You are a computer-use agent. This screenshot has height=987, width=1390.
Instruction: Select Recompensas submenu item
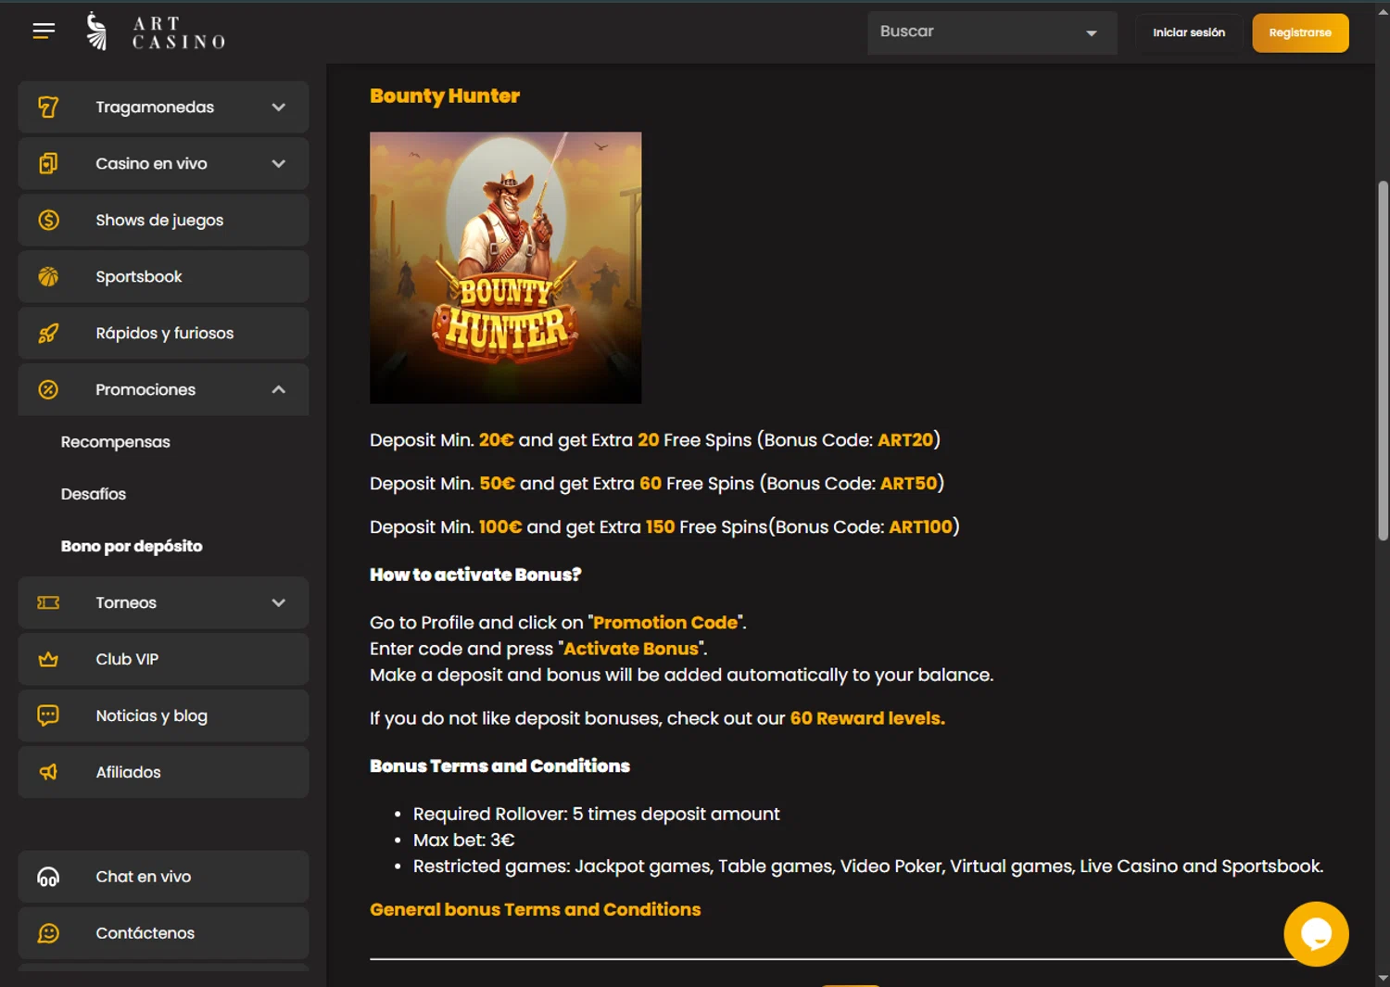tap(116, 442)
